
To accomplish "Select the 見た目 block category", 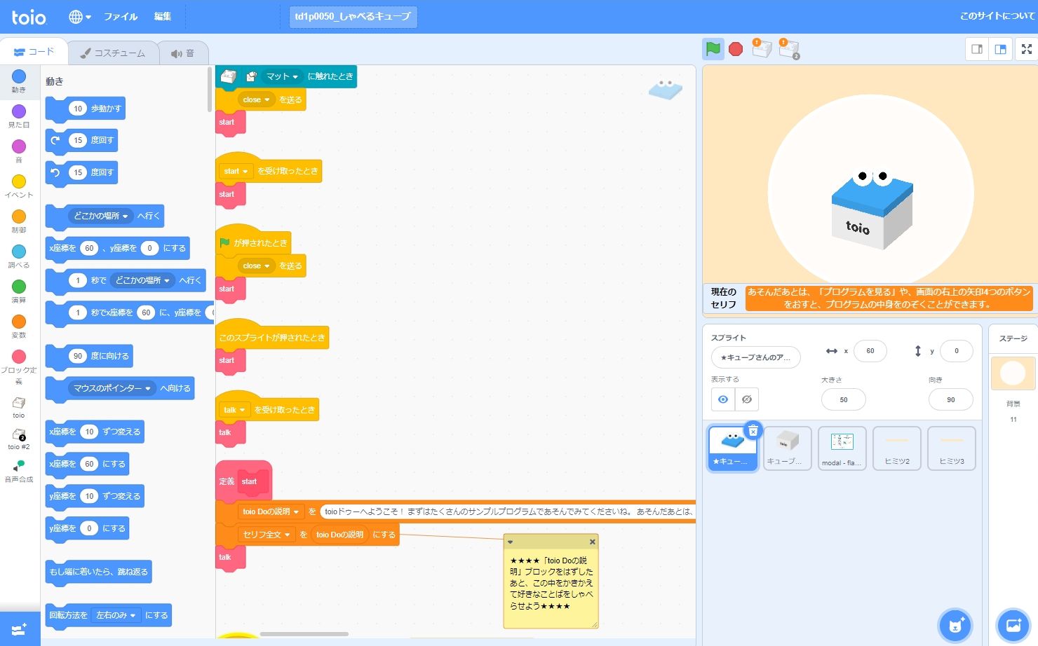I will (x=19, y=116).
